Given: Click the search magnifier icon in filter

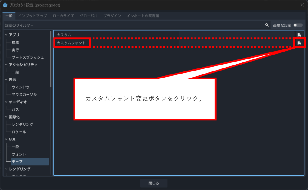Looking at the screenshot, I should point(267,25).
